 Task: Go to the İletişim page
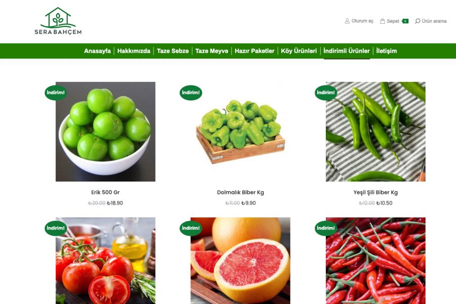coord(387,51)
